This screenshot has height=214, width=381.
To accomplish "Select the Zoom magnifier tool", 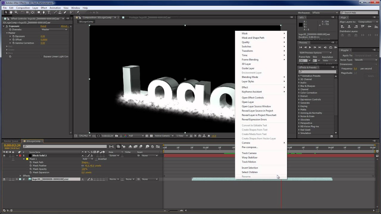I will point(16,12).
